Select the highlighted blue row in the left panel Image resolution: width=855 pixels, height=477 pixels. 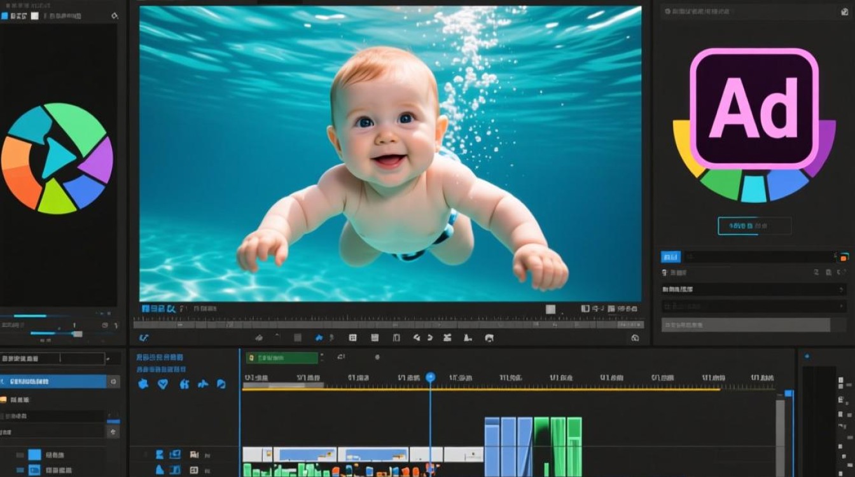(53, 382)
